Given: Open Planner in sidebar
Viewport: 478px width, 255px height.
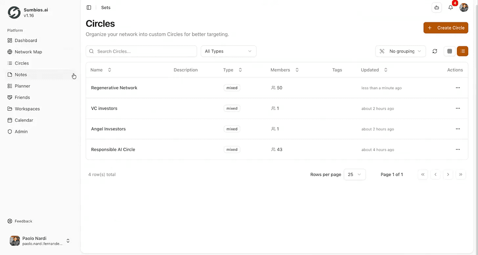Looking at the screenshot, I should 40,86.
